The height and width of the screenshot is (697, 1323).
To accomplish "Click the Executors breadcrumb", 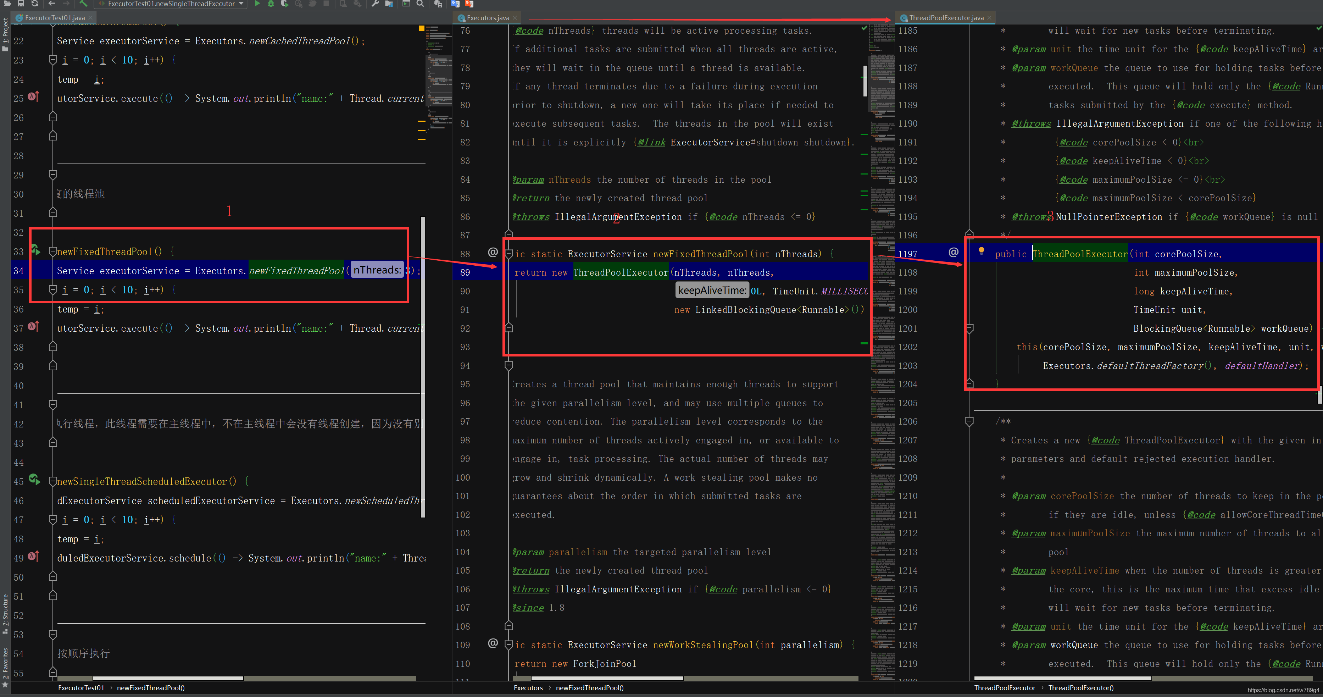I will click(528, 688).
